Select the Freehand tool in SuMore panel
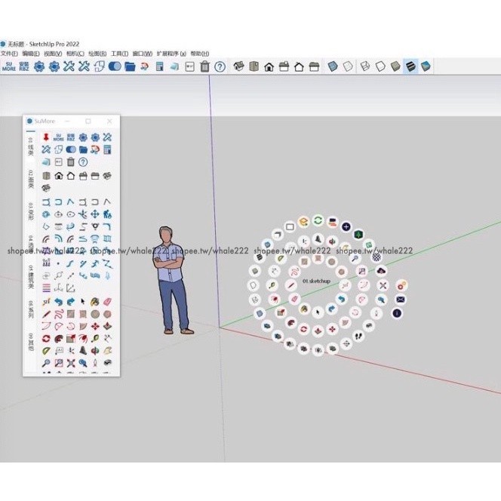 pyautogui.click(x=58, y=314)
